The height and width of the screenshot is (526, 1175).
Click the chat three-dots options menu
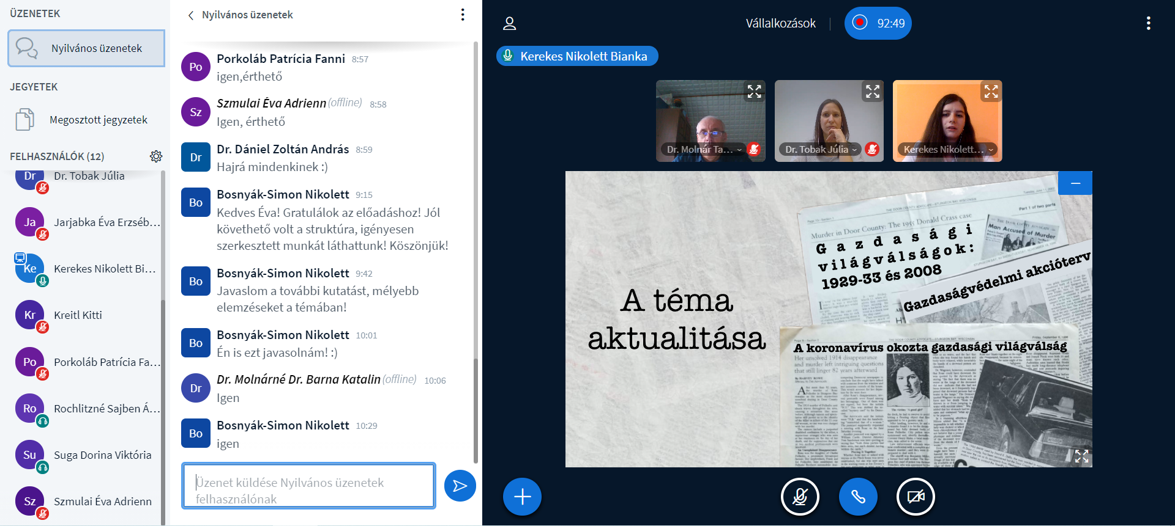[463, 15]
